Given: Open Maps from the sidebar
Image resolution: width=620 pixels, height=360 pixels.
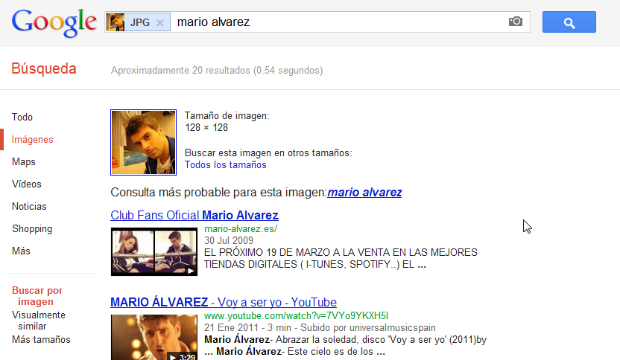Looking at the screenshot, I should pyautogui.click(x=24, y=162).
